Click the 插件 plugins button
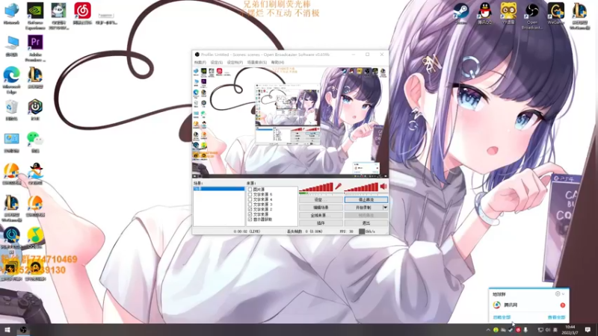 pos(321,223)
